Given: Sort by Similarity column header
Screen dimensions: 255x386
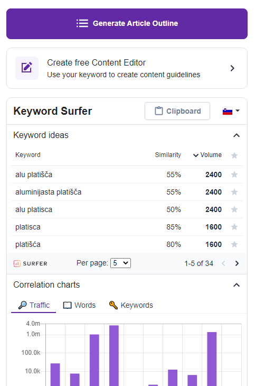Looking at the screenshot, I should [168, 155].
